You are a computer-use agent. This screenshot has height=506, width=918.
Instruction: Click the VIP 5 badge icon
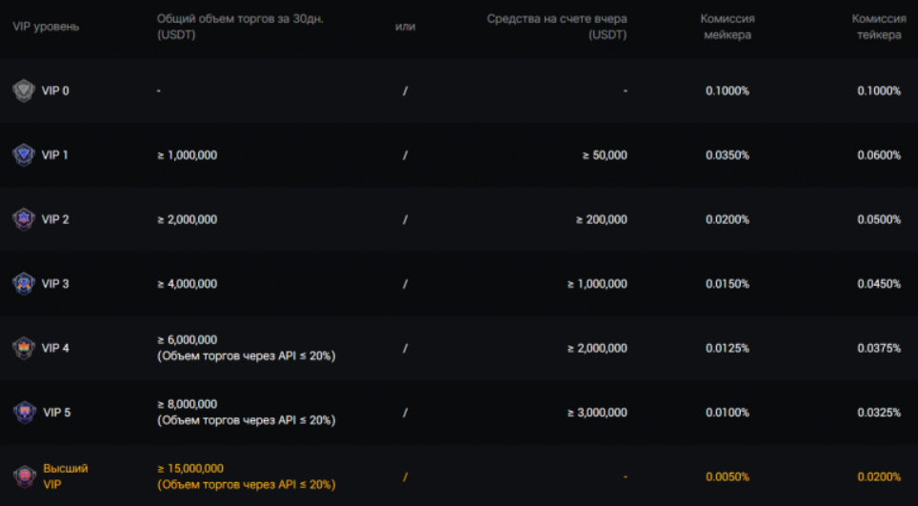pyautogui.click(x=24, y=412)
